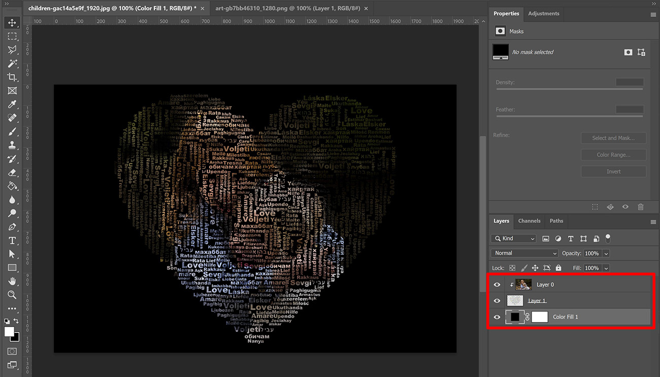660x377 pixels.
Task: Select the Clone Stamp tool
Action: point(12,145)
